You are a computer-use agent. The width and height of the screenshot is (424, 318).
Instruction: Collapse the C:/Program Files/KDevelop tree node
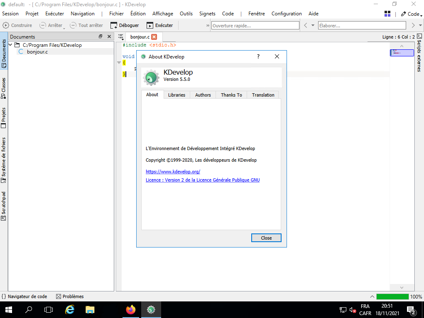(10, 45)
